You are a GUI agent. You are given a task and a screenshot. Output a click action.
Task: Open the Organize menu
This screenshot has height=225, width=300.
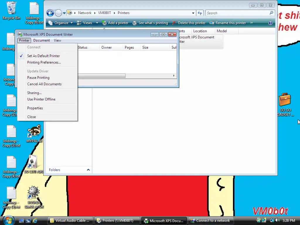[60, 23]
